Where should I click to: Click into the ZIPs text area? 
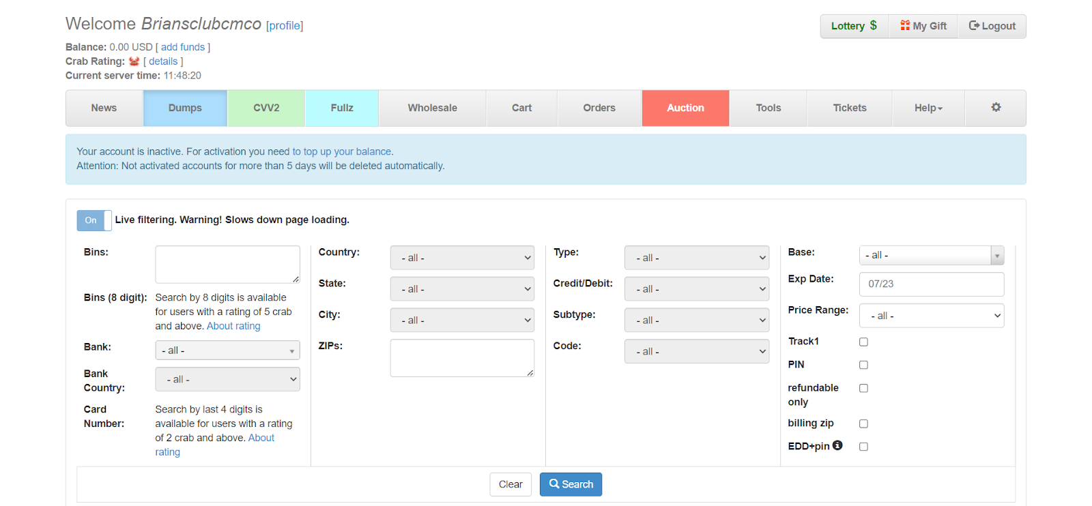462,358
